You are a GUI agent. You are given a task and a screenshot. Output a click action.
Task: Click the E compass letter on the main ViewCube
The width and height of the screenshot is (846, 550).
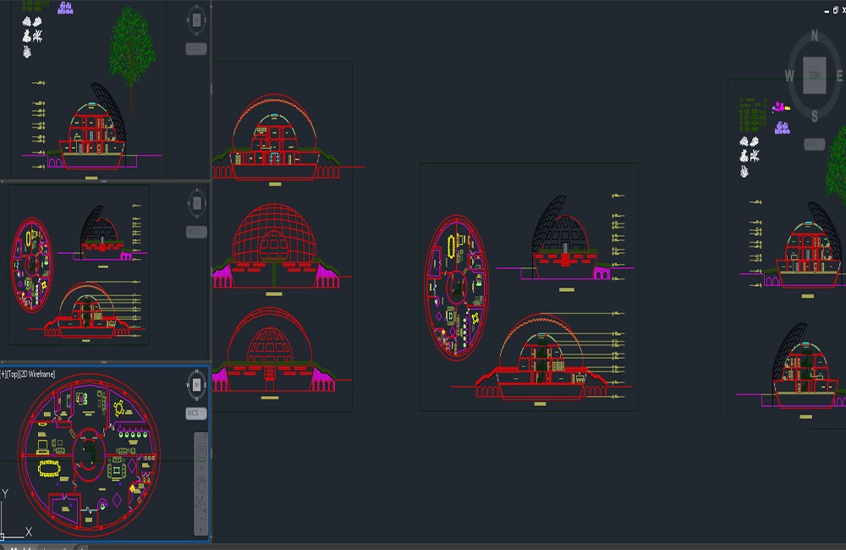point(840,75)
